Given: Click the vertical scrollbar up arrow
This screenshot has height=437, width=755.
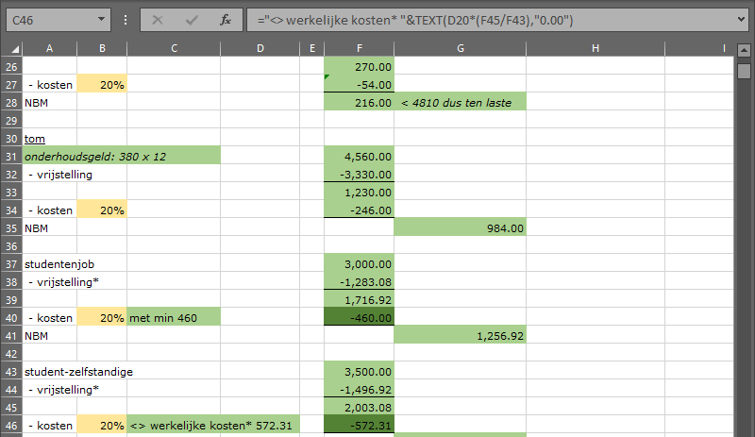Looking at the screenshot, I should point(744,50).
